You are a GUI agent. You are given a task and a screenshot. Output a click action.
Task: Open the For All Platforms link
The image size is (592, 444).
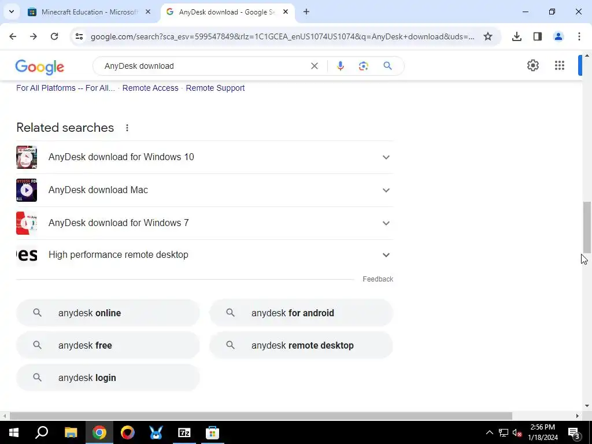tap(65, 88)
